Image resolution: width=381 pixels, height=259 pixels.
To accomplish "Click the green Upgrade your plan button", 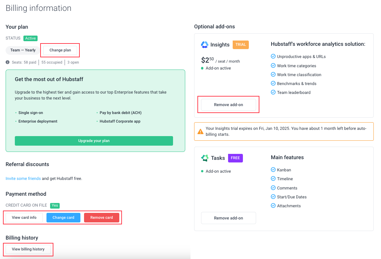I will [x=94, y=141].
